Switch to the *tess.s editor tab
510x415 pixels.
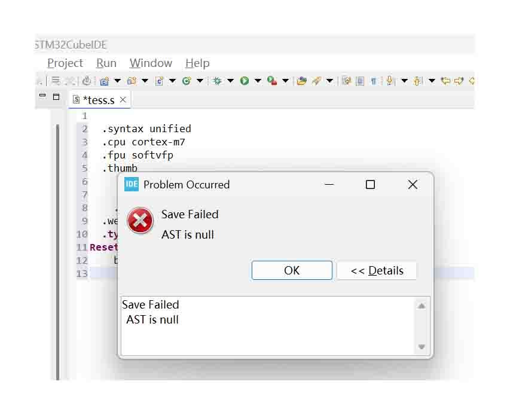coord(100,100)
